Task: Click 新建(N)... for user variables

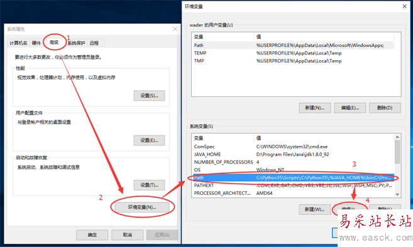Action: [315, 108]
